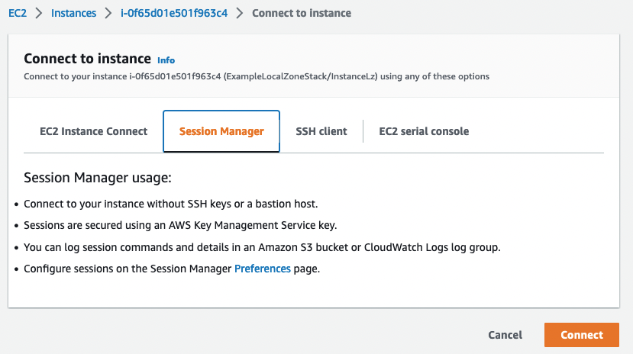Open the Session Manager Preferences link
Screen dimensions: 633x354
[263, 269]
